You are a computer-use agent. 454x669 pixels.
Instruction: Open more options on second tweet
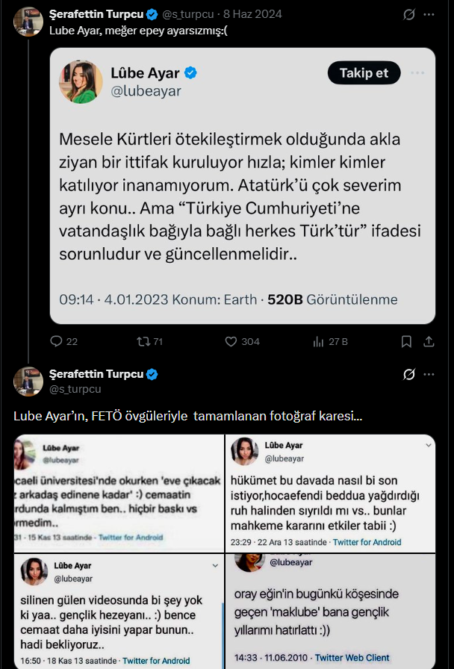[x=429, y=374]
